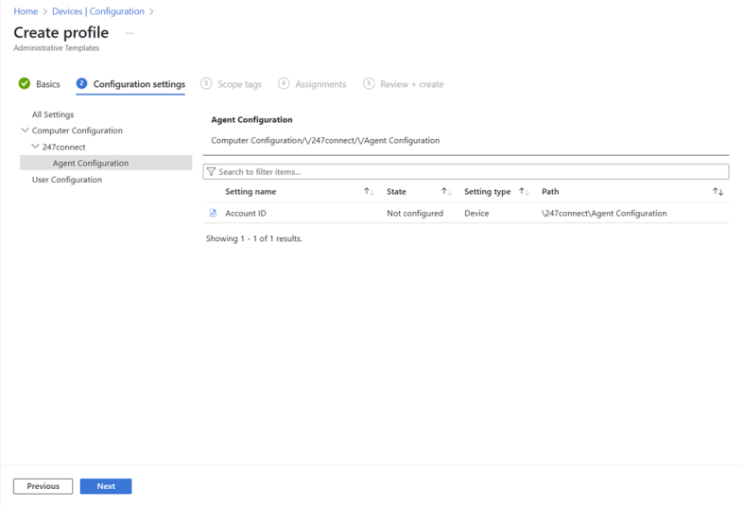This screenshot has height=506, width=743.
Task: Click the green Basics checkmark icon
Action: pyautogui.click(x=25, y=83)
